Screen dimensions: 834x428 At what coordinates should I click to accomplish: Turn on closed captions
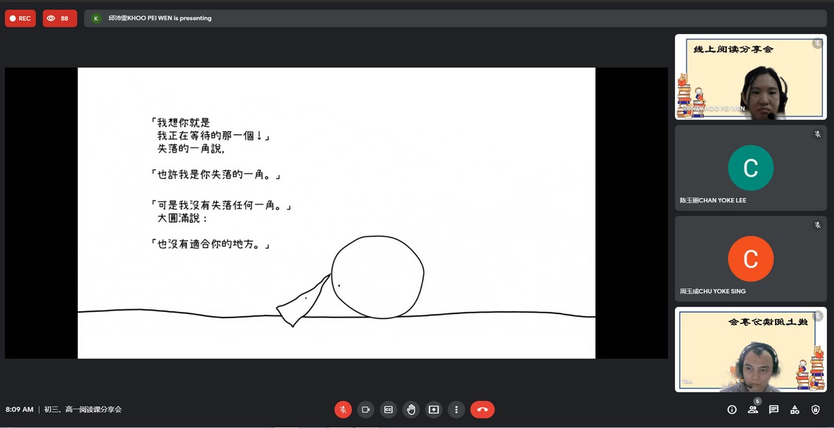pyautogui.click(x=389, y=409)
